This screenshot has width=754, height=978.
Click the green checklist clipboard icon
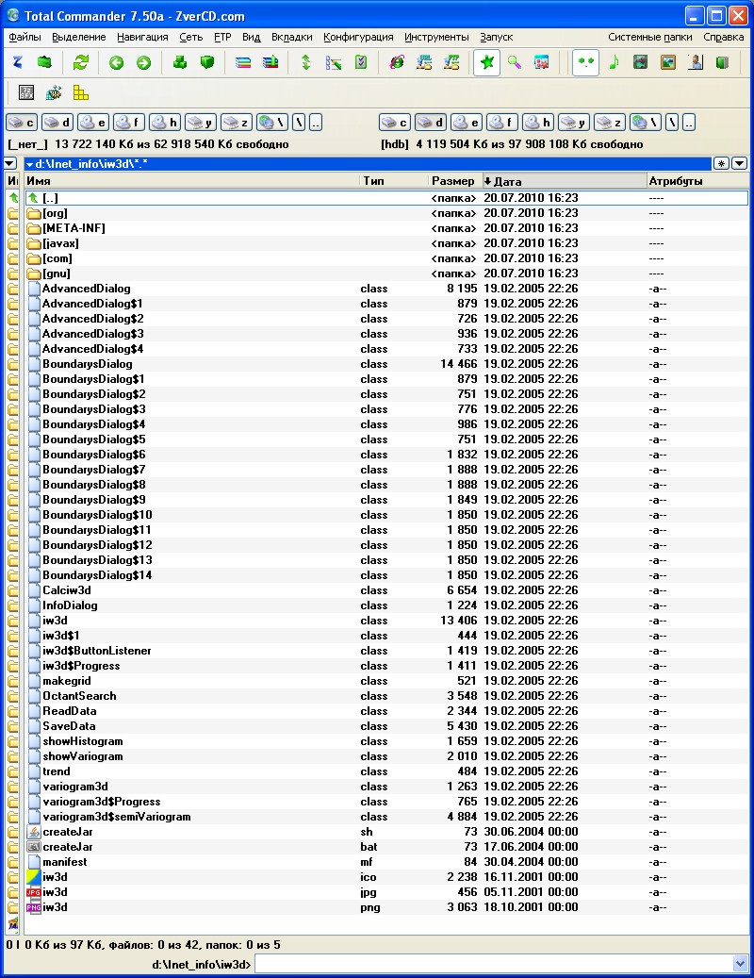point(361,62)
